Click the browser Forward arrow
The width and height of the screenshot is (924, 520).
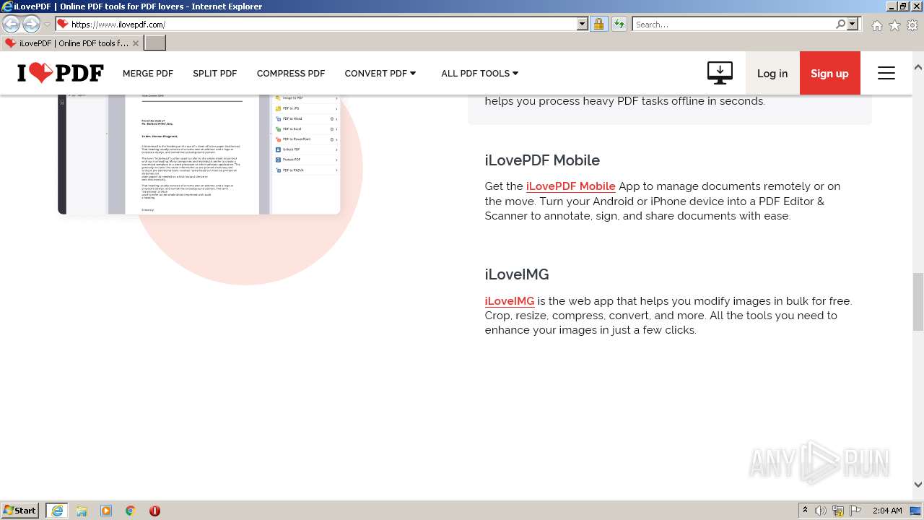click(31, 24)
